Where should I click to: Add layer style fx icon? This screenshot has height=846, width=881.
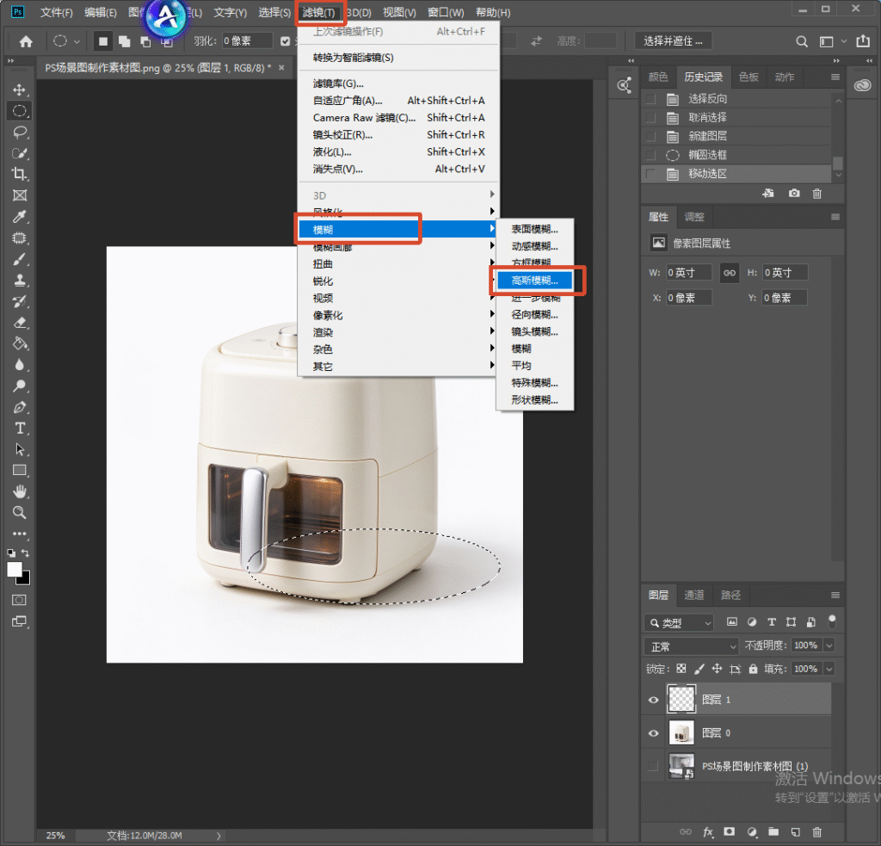(x=708, y=832)
